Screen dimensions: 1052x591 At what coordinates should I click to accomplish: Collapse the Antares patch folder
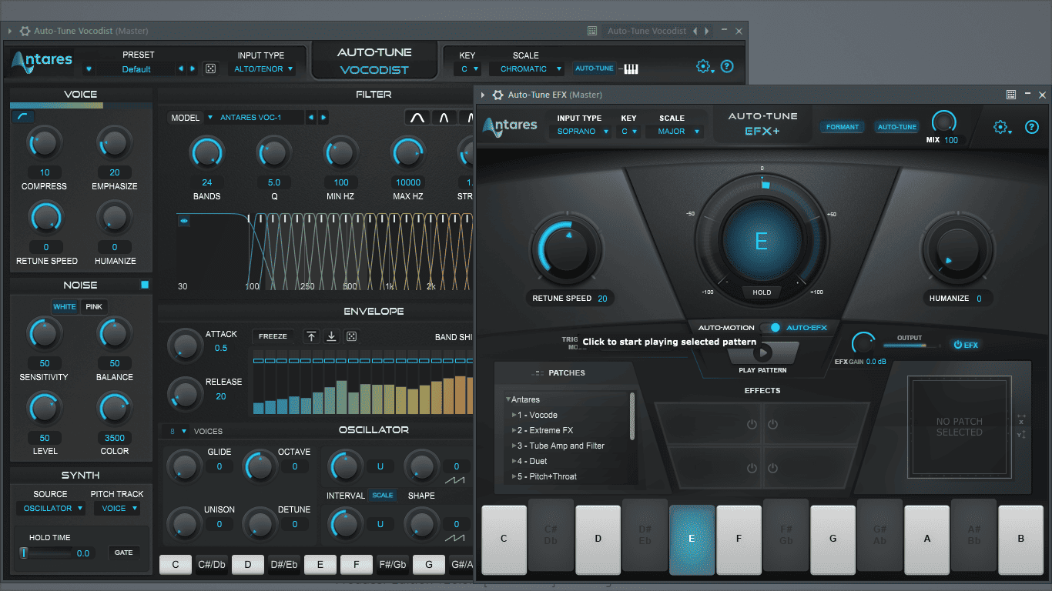tap(508, 399)
